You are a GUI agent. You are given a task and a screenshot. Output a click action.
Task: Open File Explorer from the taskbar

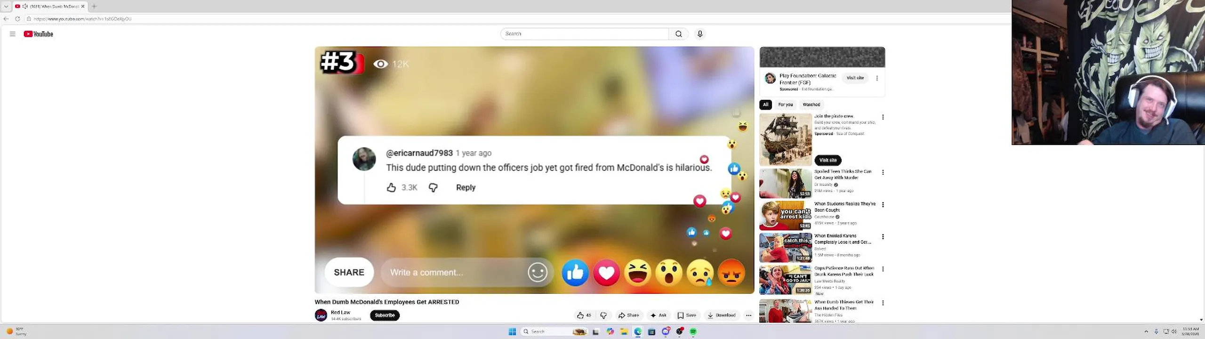pyautogui.click(x=624, y=331)
